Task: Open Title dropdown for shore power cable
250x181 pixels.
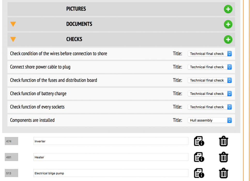Action: pos(209,67)
